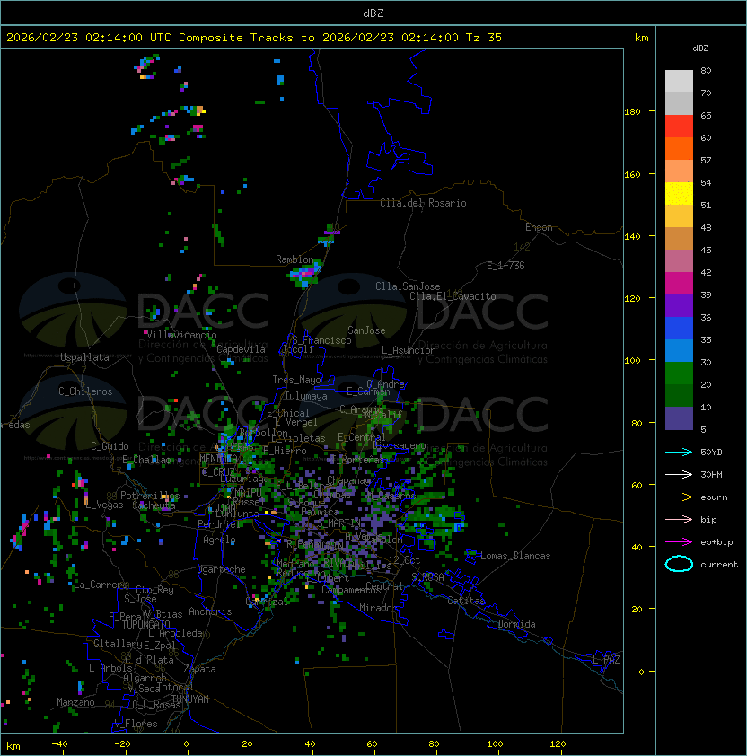This screenshot has height=756, width=747.
Task: Click the Encon map label
Action: 539,227
